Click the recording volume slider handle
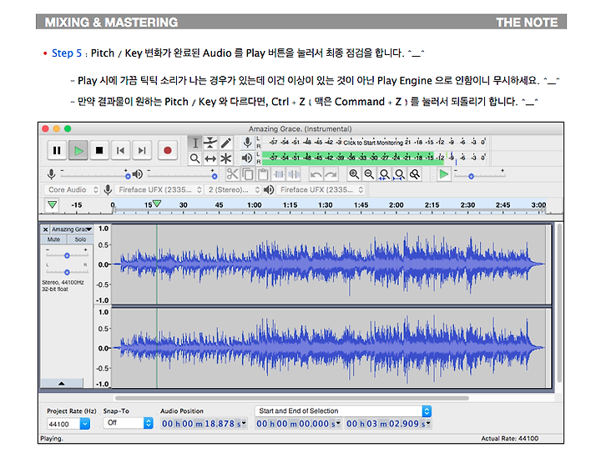The height and width of the screenshot is (453, 601). coord(128,176)
